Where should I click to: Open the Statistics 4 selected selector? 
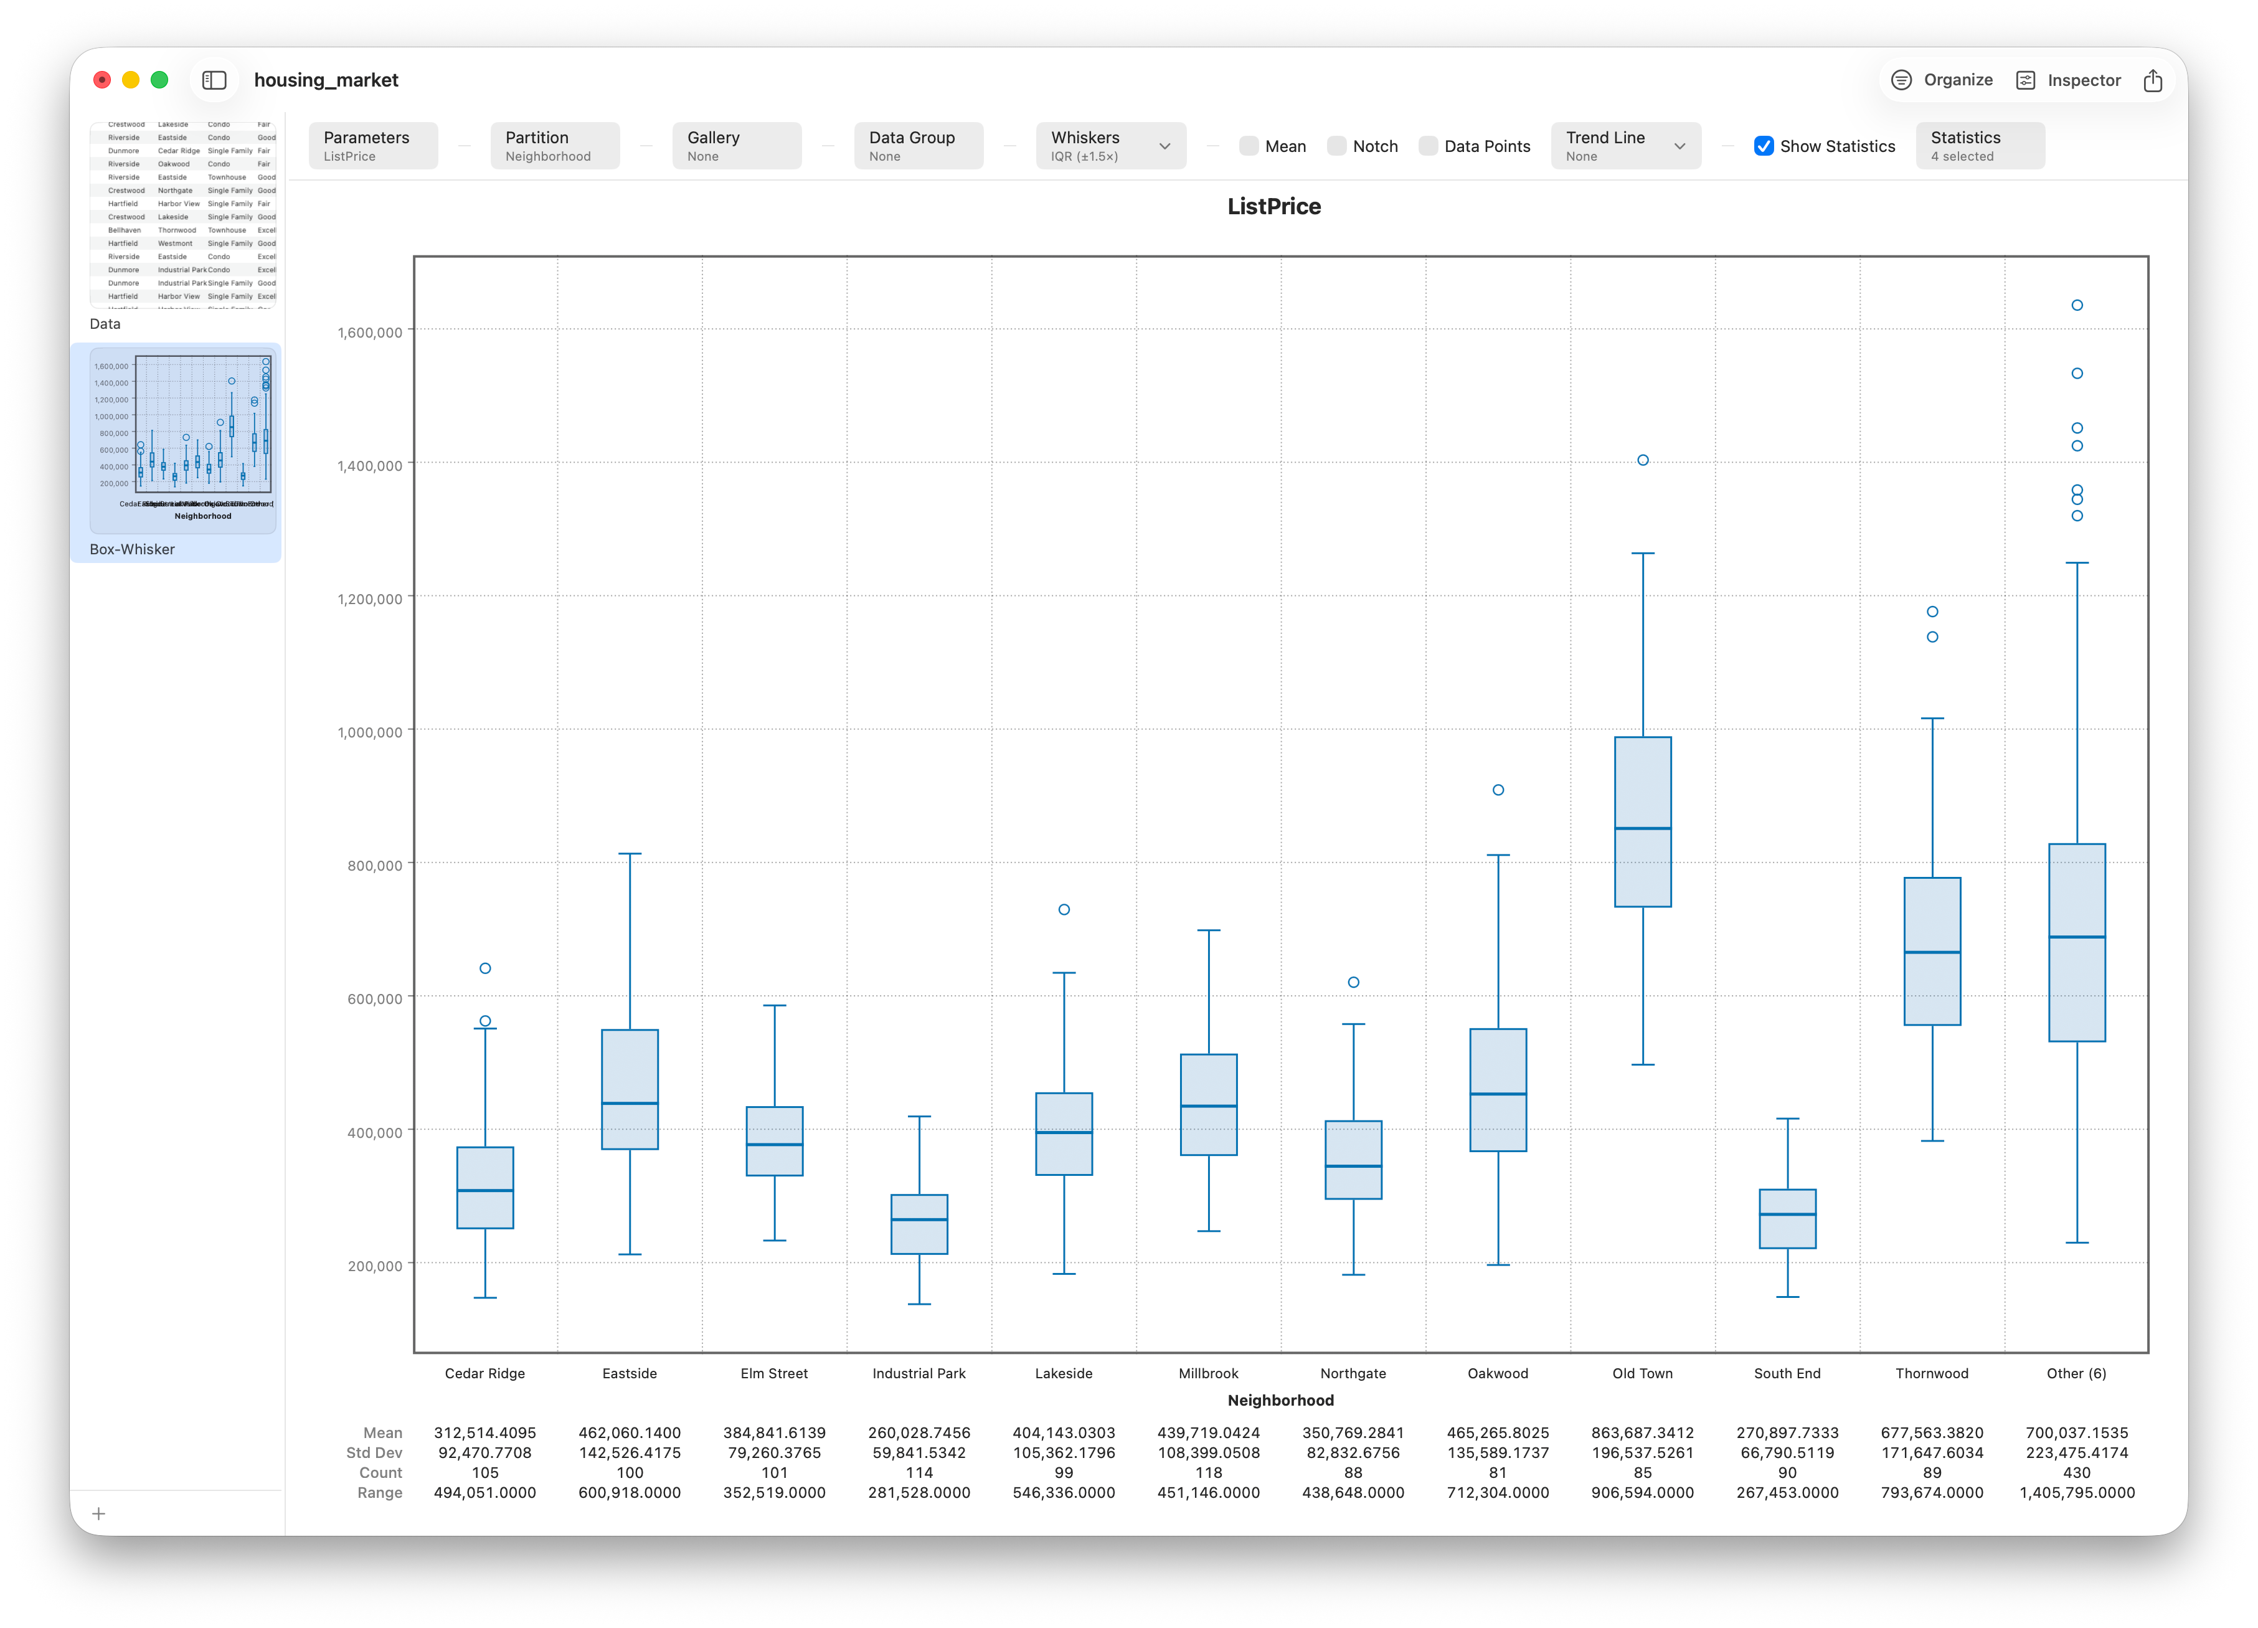[1979, 145]
